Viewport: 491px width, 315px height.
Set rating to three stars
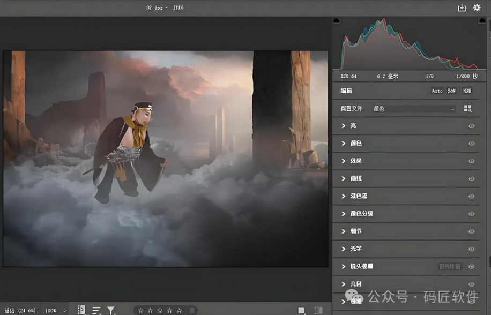click(160, 310)
